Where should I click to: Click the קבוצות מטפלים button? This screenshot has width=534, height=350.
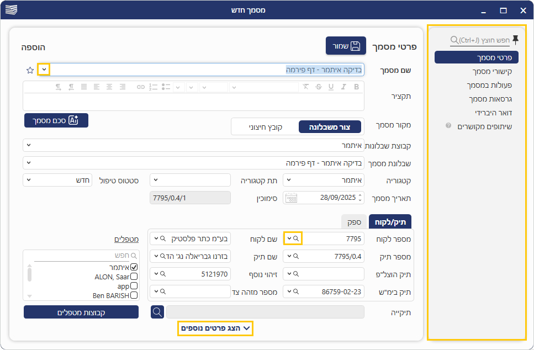(x=81, y=312)
